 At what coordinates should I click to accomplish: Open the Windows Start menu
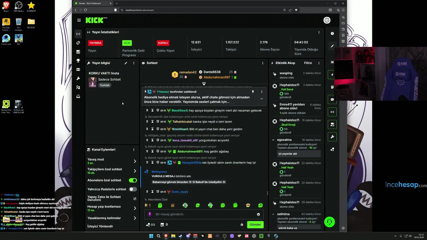151,236
